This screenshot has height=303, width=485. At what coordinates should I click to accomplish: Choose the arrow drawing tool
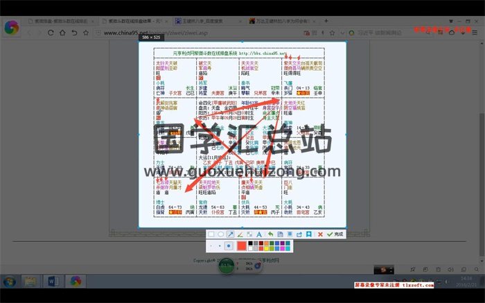pyautogui.click(x=231, y=234)
